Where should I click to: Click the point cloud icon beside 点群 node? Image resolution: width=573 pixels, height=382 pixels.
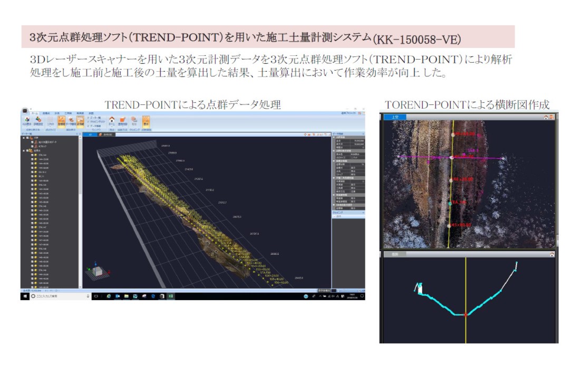point(32,138)
